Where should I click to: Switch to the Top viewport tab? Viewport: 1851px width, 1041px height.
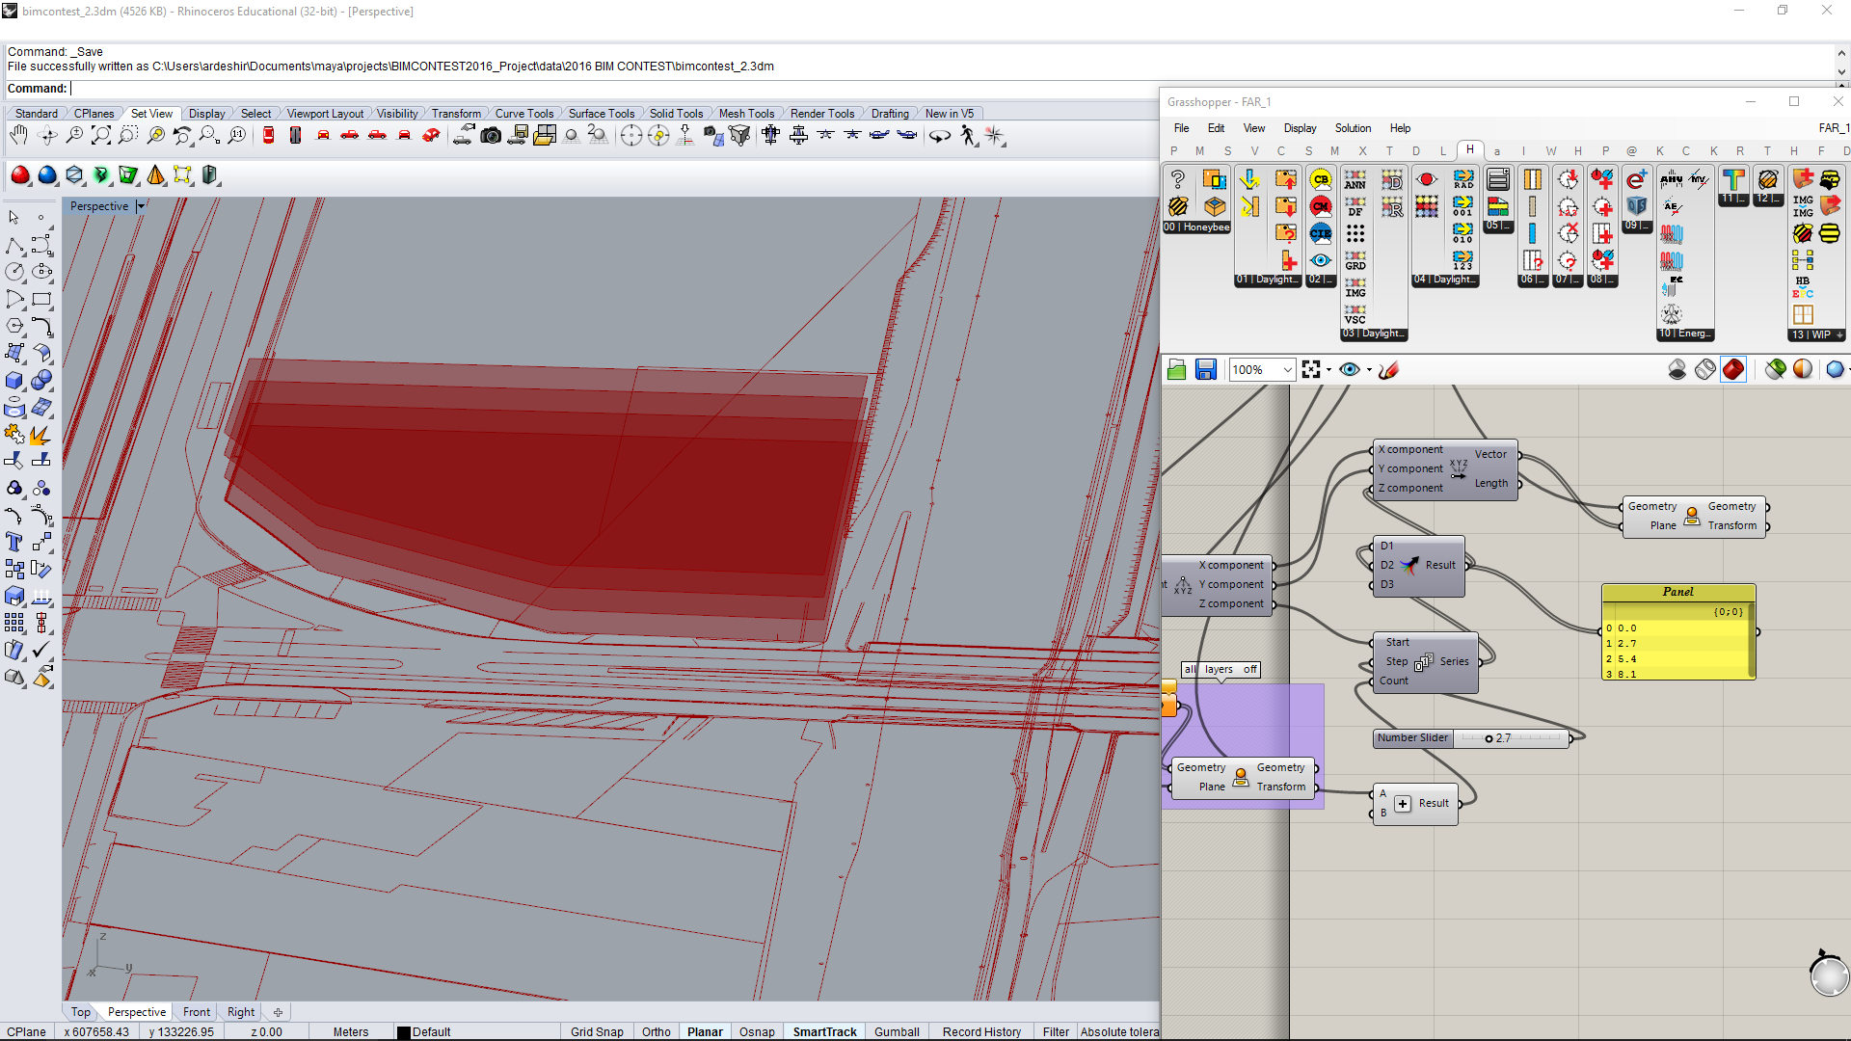click(x=80, y=1012)
